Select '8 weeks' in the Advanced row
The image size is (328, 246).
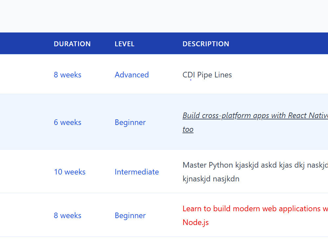[68, 75]
